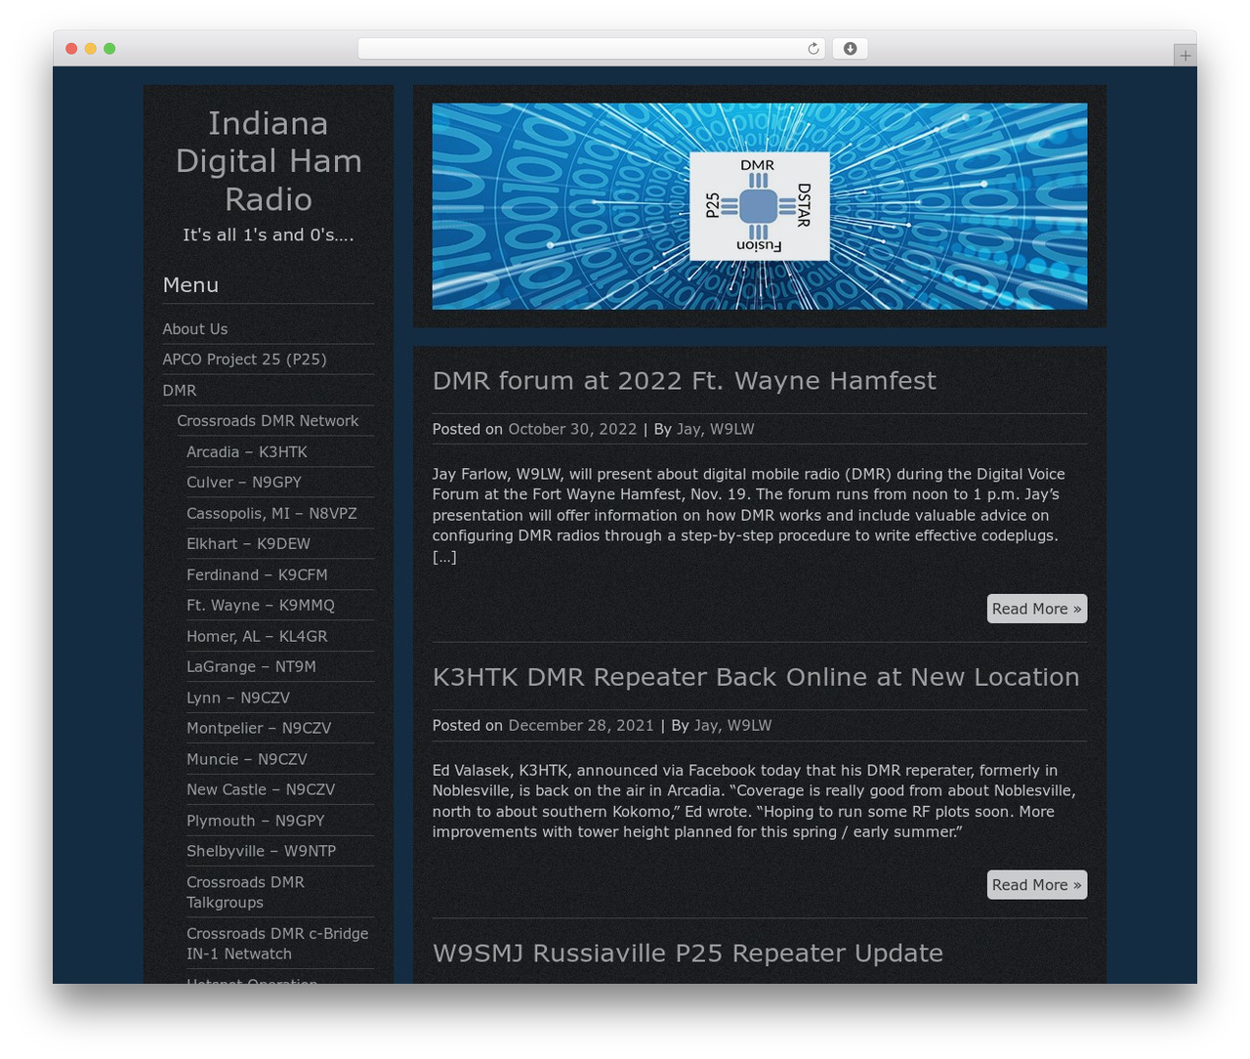Open Crossroads DMR Talkgroups page
Viewport: 1250px width, 1059px height.
[245, 893]
